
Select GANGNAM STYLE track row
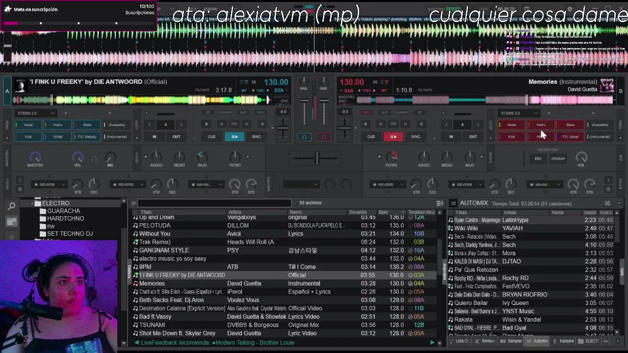click(x=284, y=251)
